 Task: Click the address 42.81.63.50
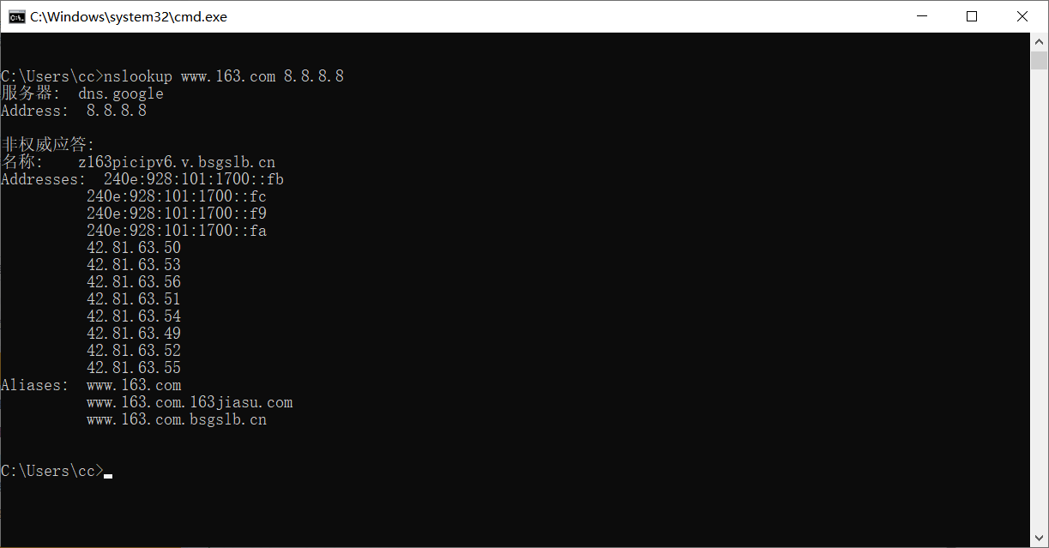coord(134,248)
